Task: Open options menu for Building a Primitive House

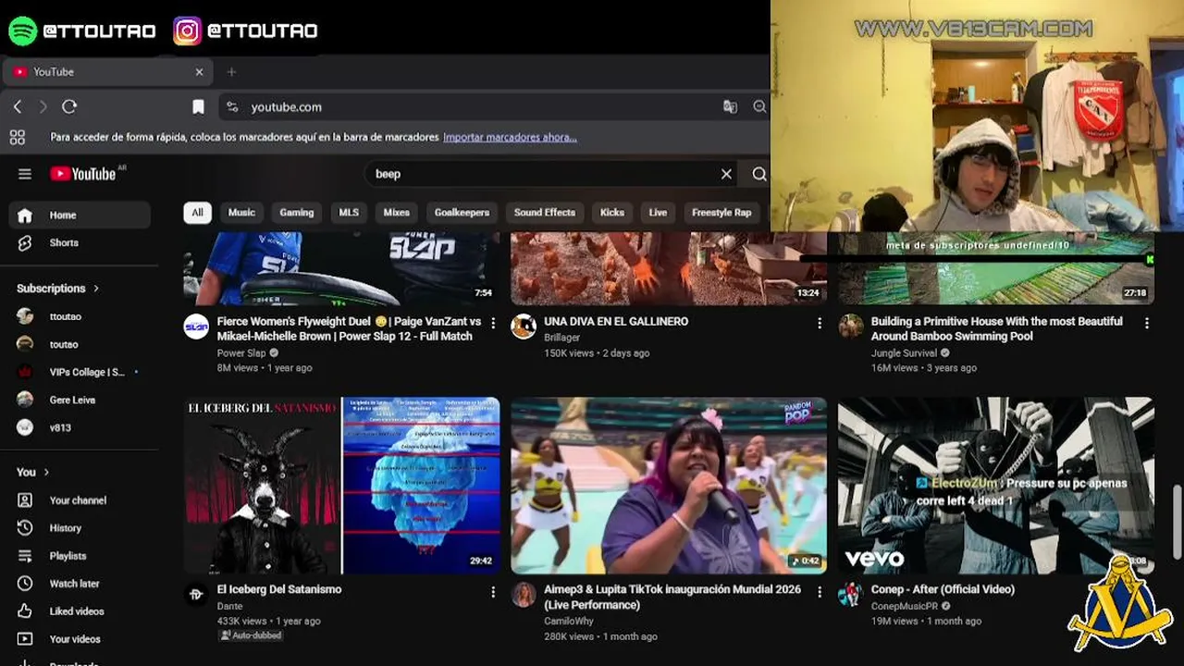Action: point(1147,323)
